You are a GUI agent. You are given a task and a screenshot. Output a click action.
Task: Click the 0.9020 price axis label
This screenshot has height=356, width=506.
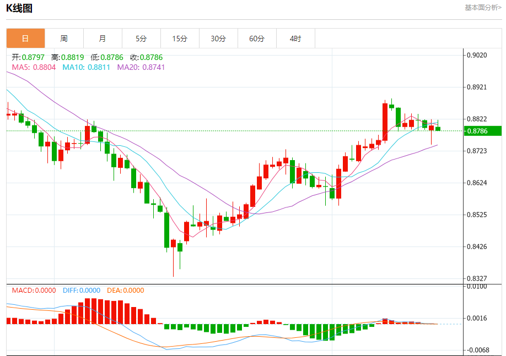[x=477, y=55]
